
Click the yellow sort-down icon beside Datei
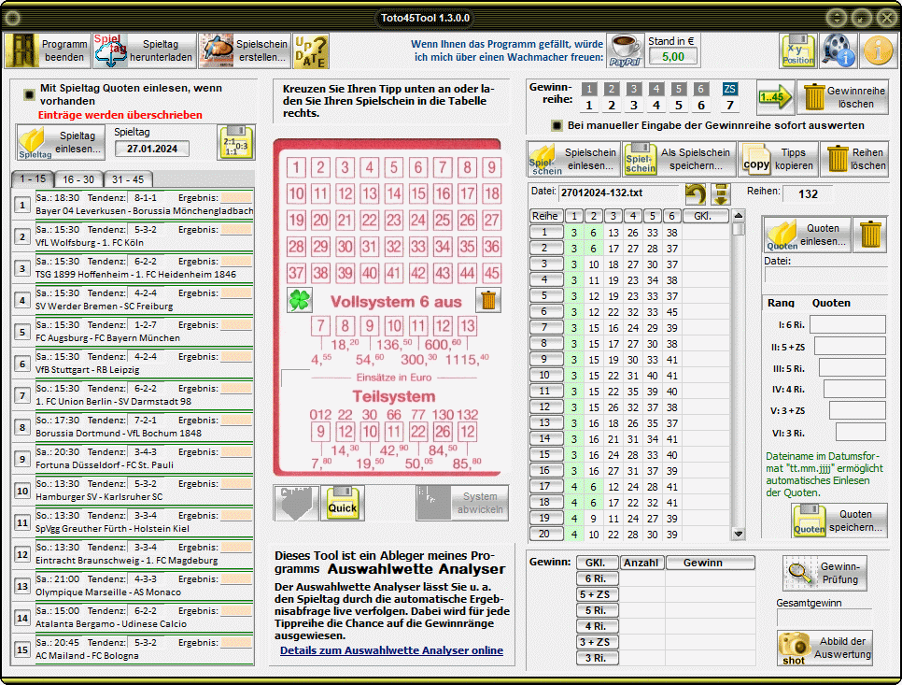click(x=721, y=194)
